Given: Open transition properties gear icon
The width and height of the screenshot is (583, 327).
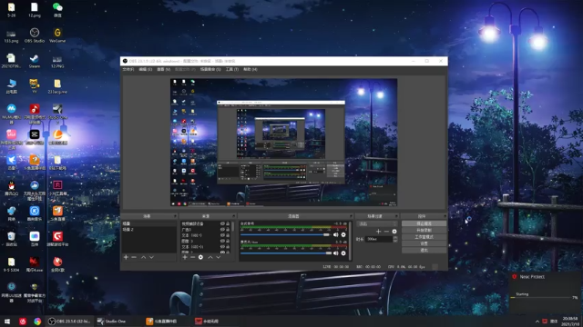Looking at the screenshot, I should click(394, 232).
